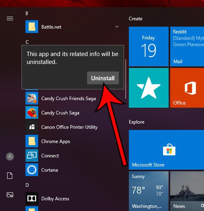The width and height of the screenshot is (204, 211).
Task: Click the letter C section header
Action: coord(27,42)
